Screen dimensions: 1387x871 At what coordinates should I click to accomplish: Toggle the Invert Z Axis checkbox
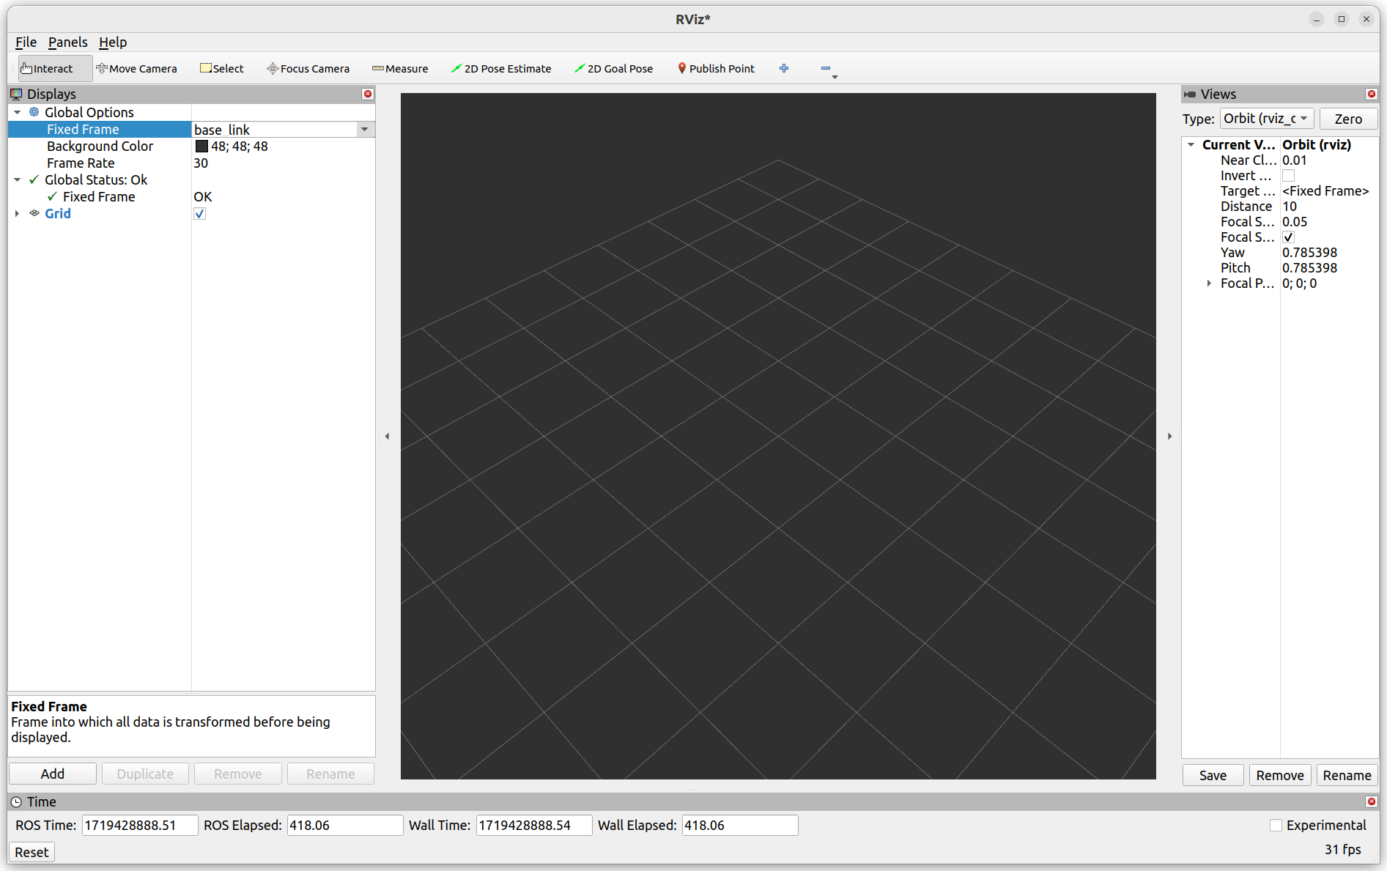[x=1288, y=176]
